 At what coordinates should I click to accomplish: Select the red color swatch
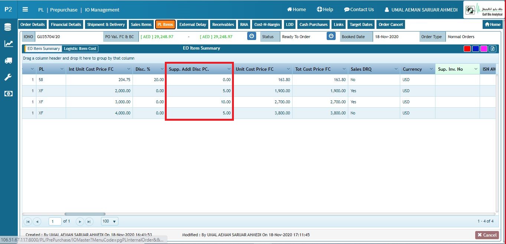[x=467, y=49]
